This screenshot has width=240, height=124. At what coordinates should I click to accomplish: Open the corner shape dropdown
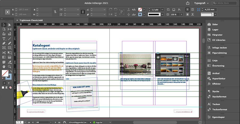[x=215, y=15]
